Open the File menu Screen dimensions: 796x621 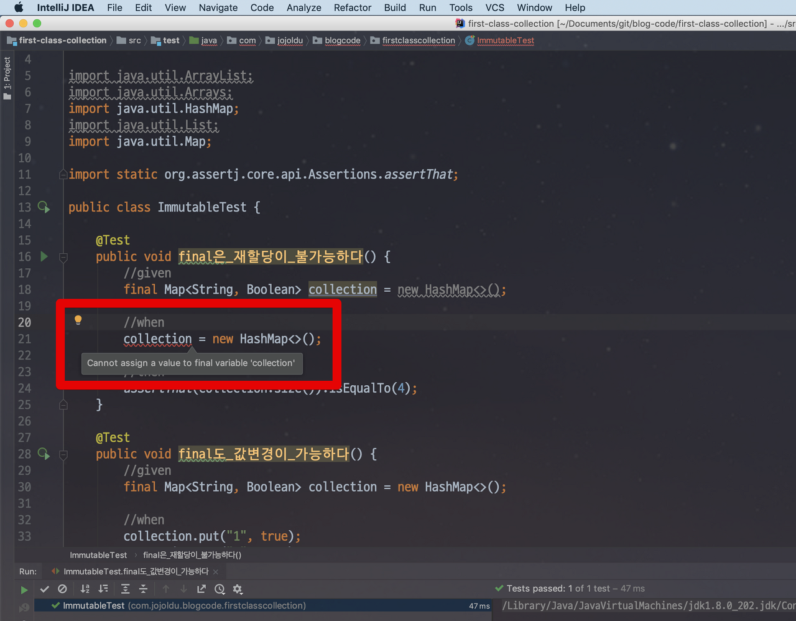tap(114, 7)
